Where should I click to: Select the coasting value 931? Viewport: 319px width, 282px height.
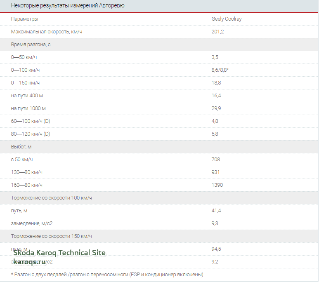[215, 172]
